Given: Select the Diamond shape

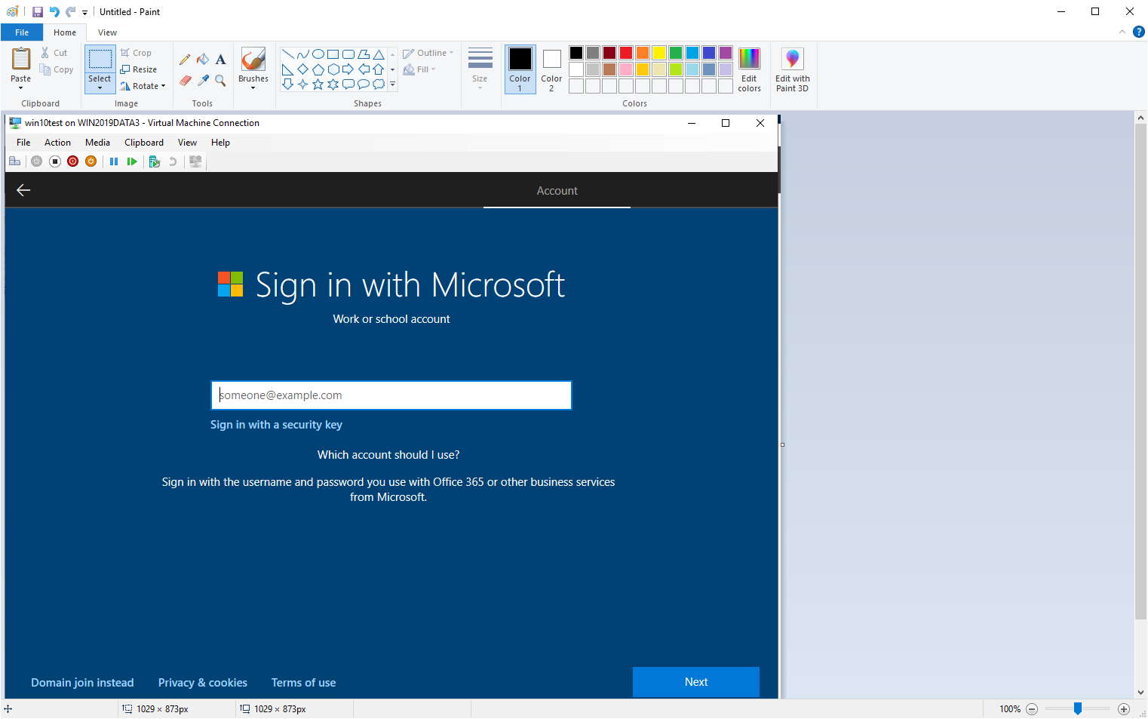Looking at the screenshot, I should 302,69.
